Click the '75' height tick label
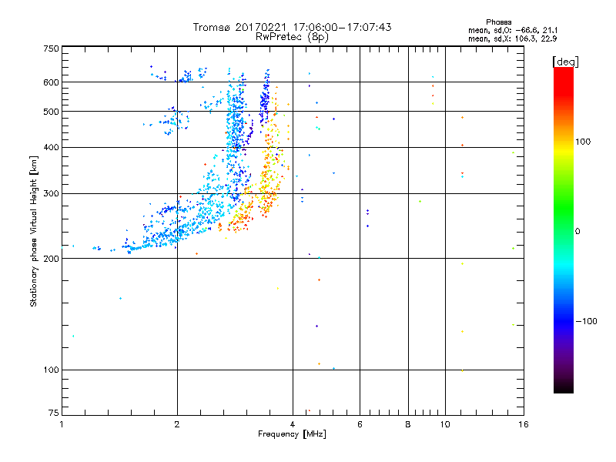 pos(54,413)
